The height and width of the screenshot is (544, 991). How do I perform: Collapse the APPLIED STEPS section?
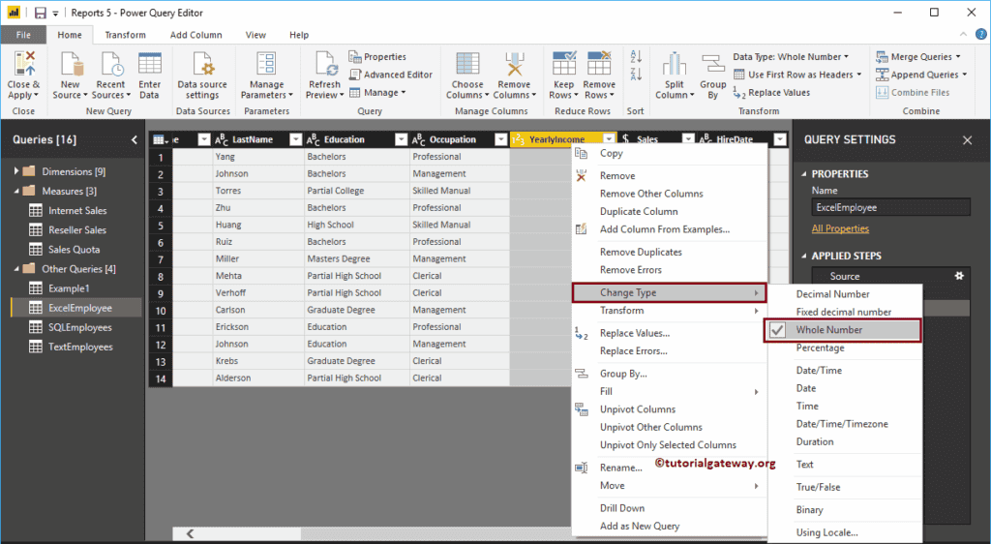coord(804,256)
